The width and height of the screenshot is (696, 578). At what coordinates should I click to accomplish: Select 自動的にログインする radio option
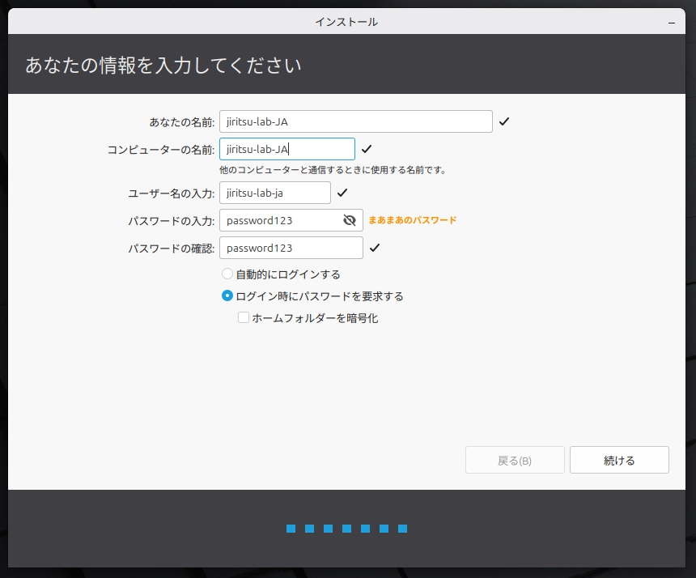coord(227,274)
